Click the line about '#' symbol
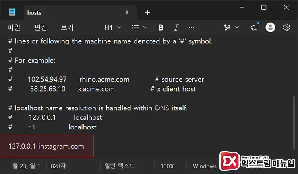The image size is (298, 174). 110,41
